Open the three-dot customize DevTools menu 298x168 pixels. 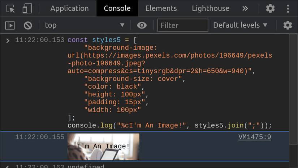pyautogui.click(x=288, y=9)
